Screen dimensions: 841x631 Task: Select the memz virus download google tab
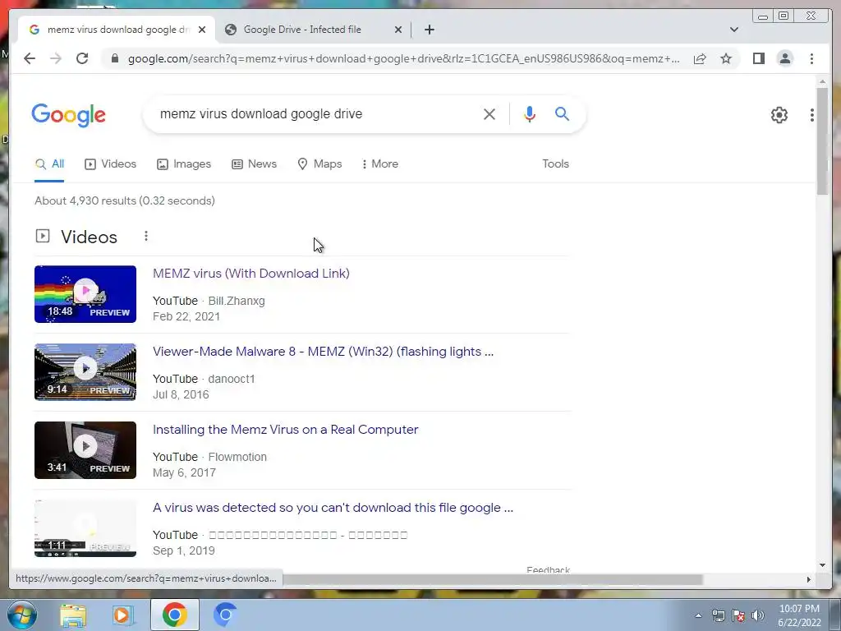click(117, 30)
